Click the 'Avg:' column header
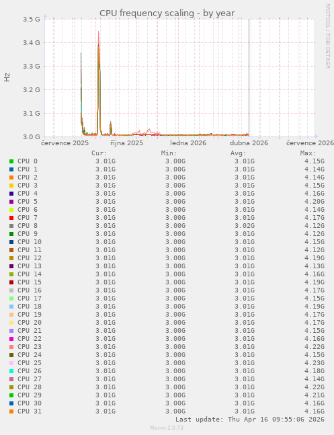Image resolution: width=334 pixels, height=435 pixels. tap(239, 153)
